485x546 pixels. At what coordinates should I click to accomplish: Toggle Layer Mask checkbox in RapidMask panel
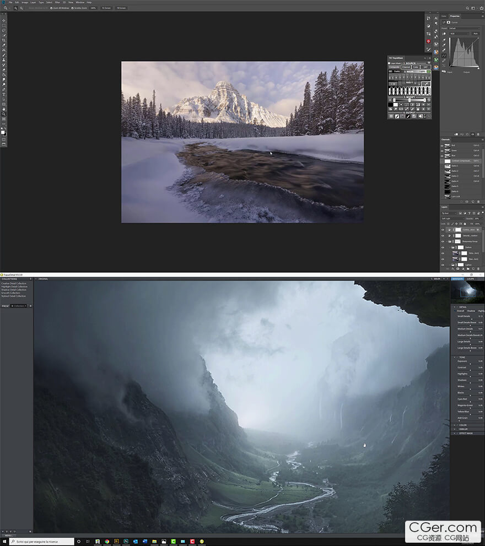point(389,63)
